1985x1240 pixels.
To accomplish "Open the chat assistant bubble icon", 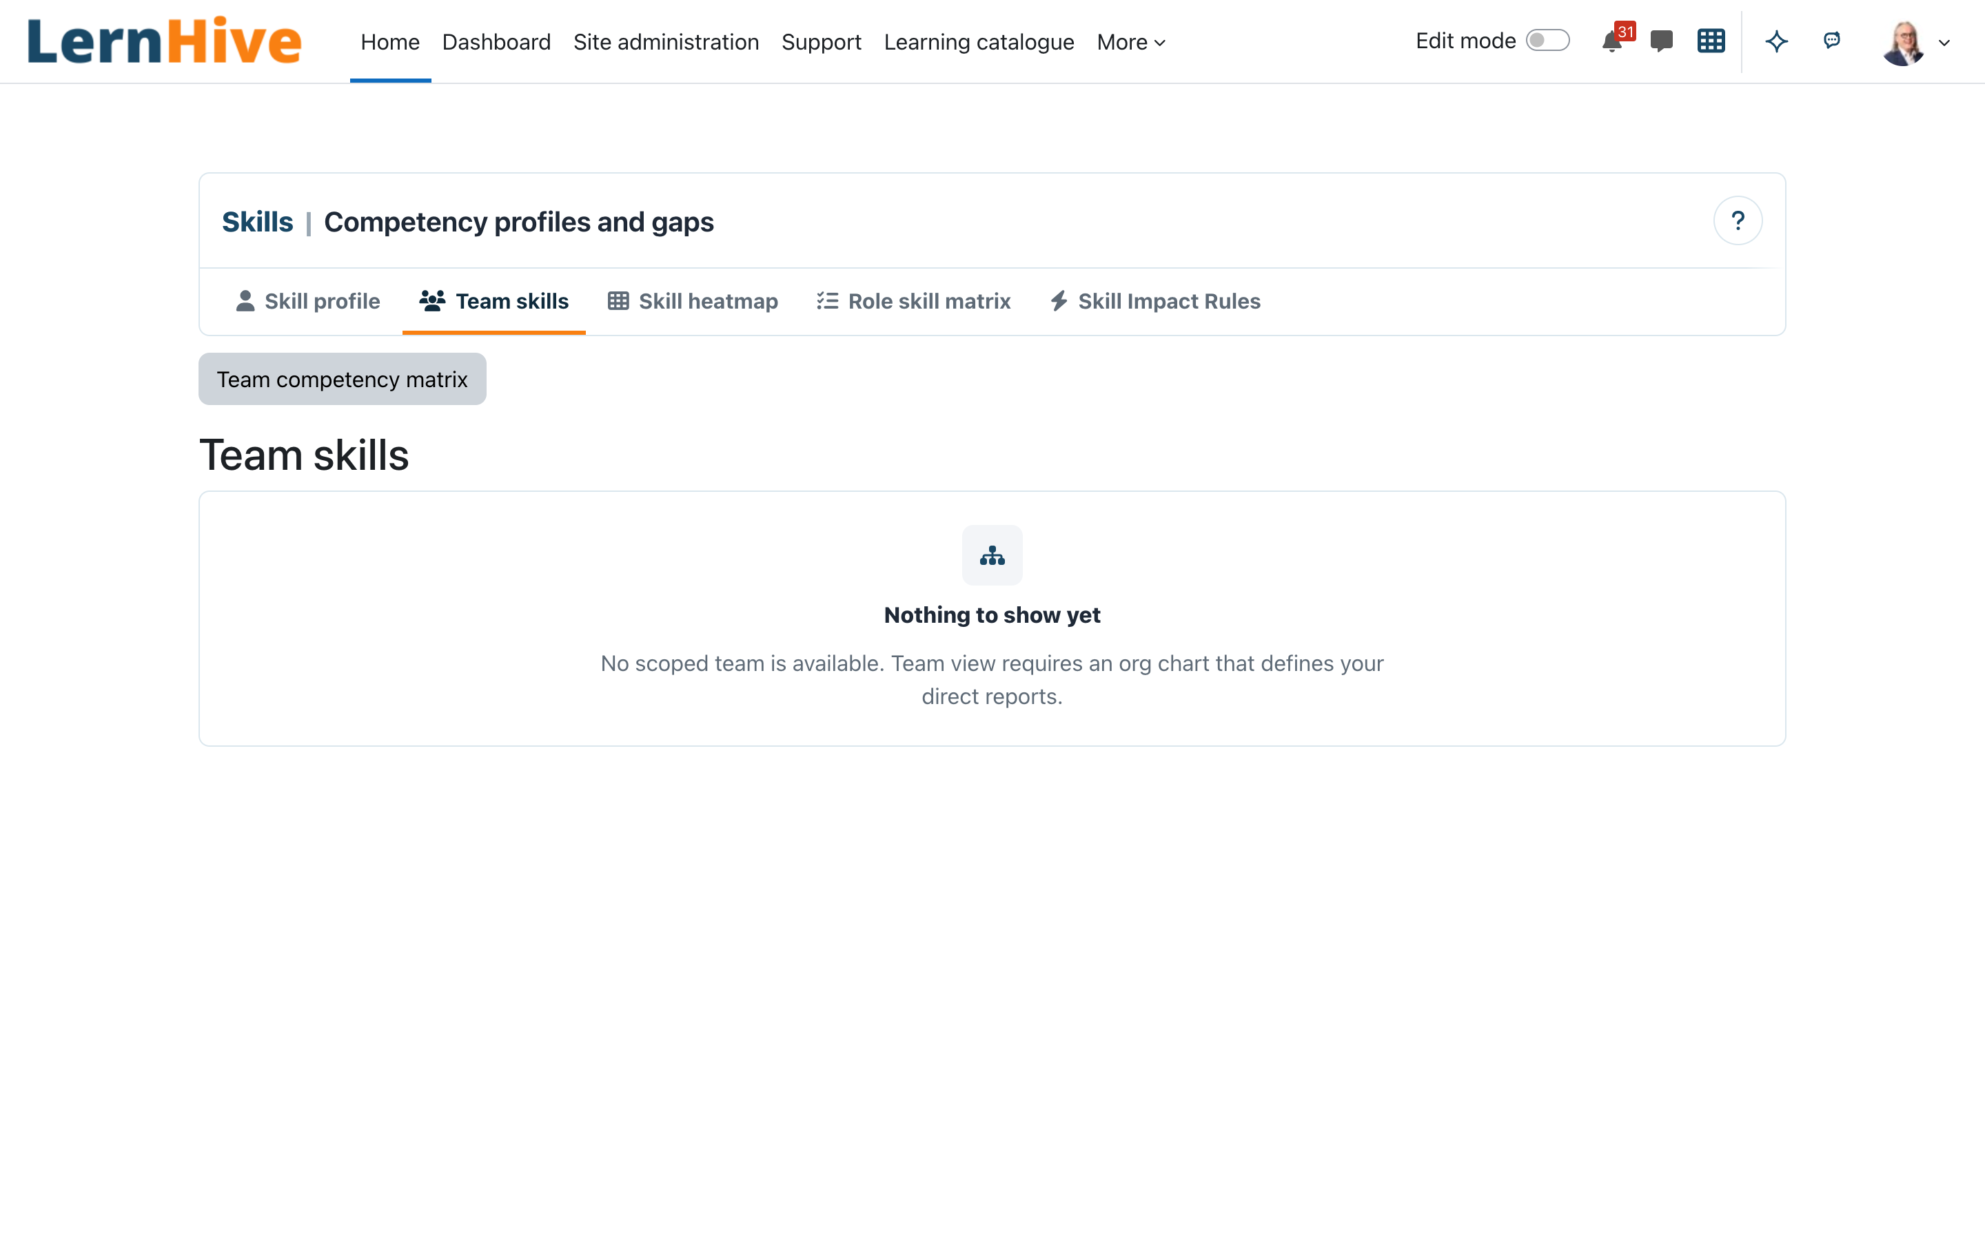I will 1831,40.
